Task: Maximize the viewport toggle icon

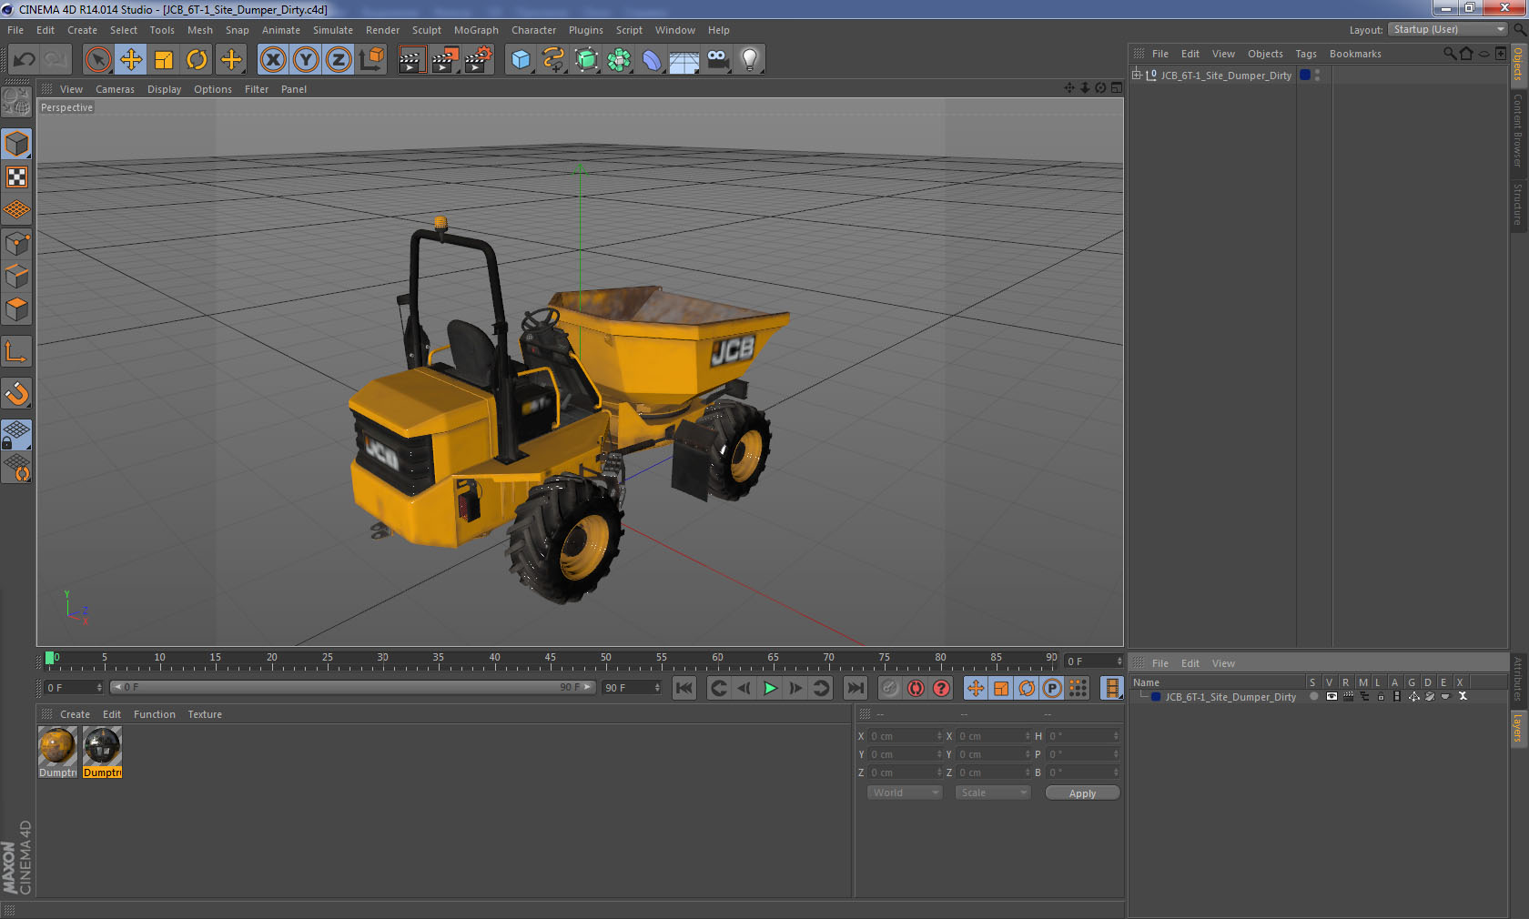Action: coord(1117,88)
